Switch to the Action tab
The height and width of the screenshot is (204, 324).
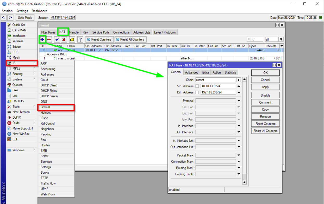216,72
